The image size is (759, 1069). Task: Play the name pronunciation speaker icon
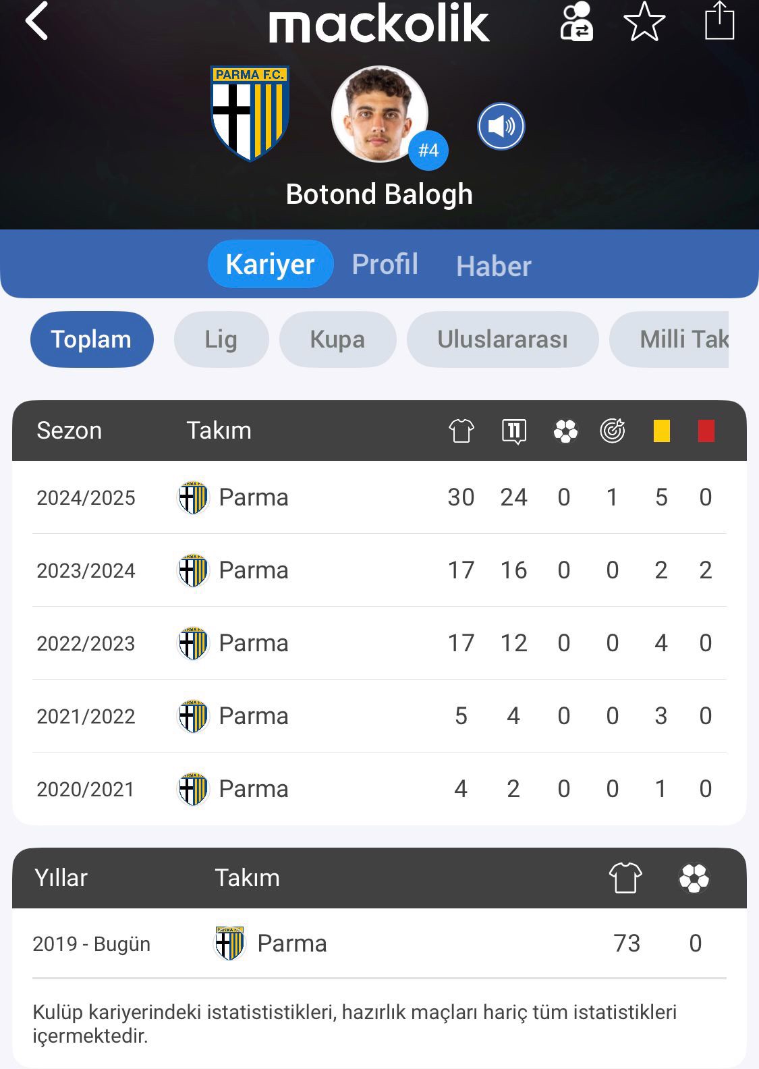coord(501,126)
